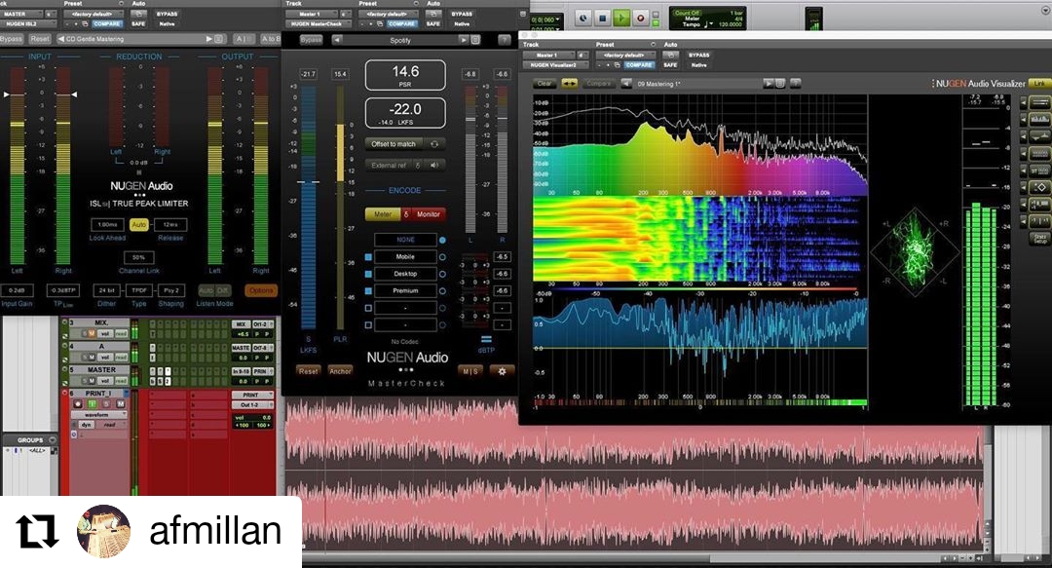Click the Offset to match button
1052x568 pixels.
394,143
